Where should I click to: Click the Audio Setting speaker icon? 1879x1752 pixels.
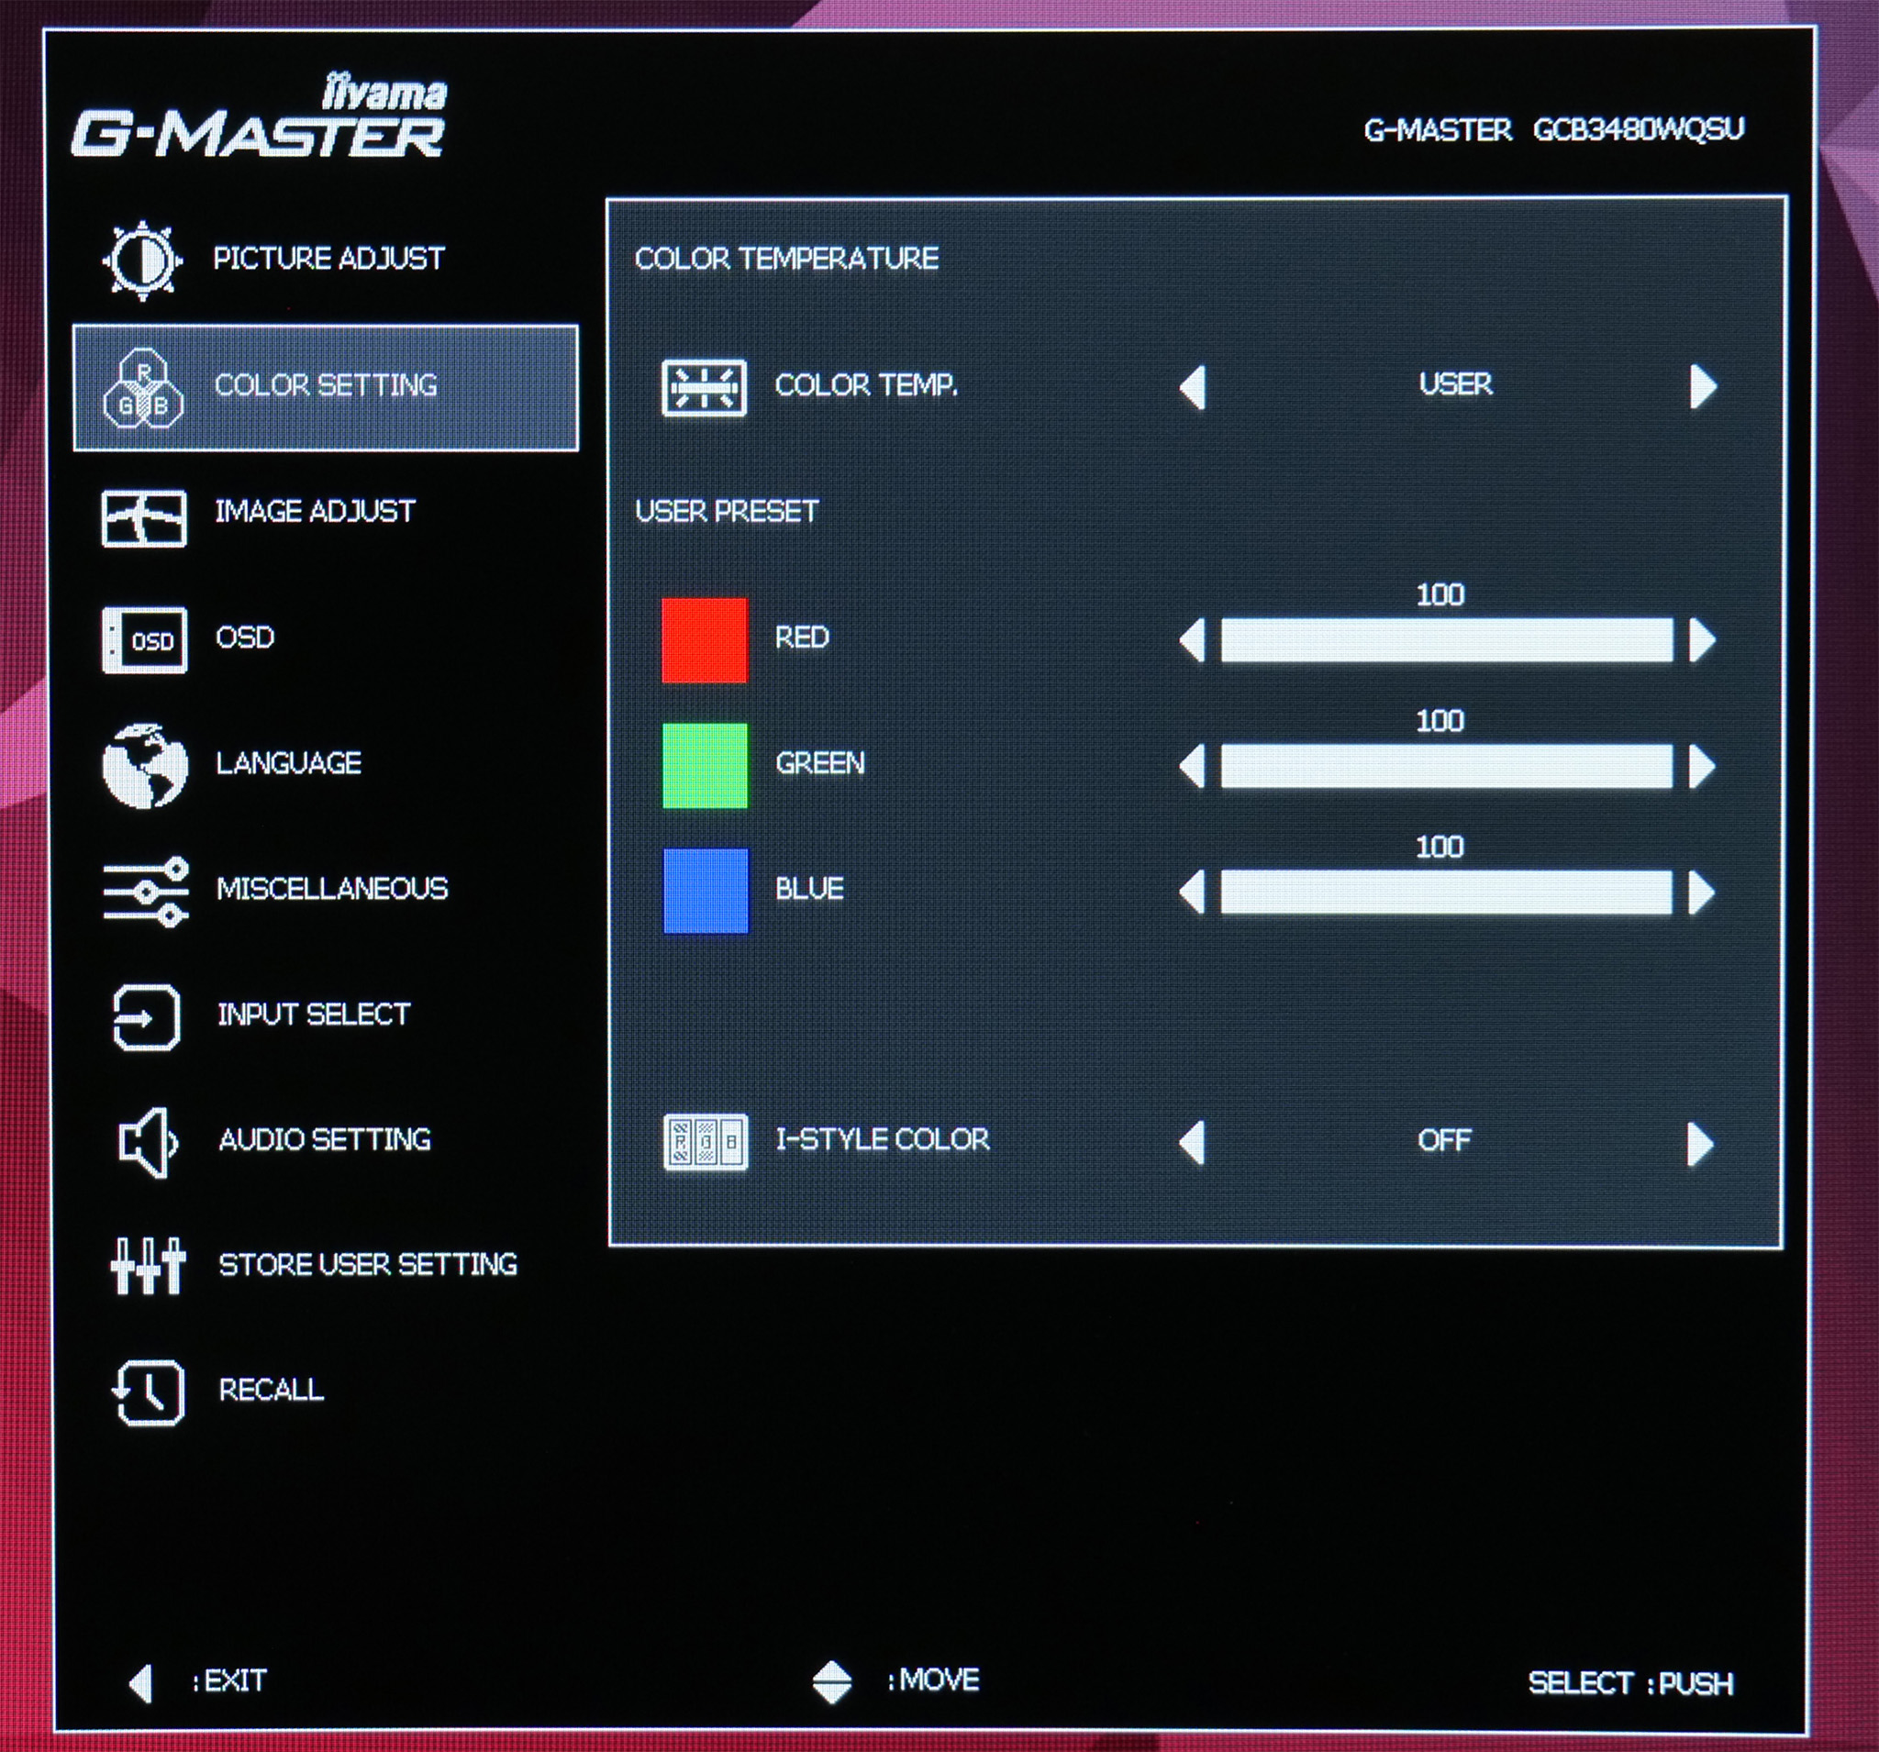pos(147,1143)
